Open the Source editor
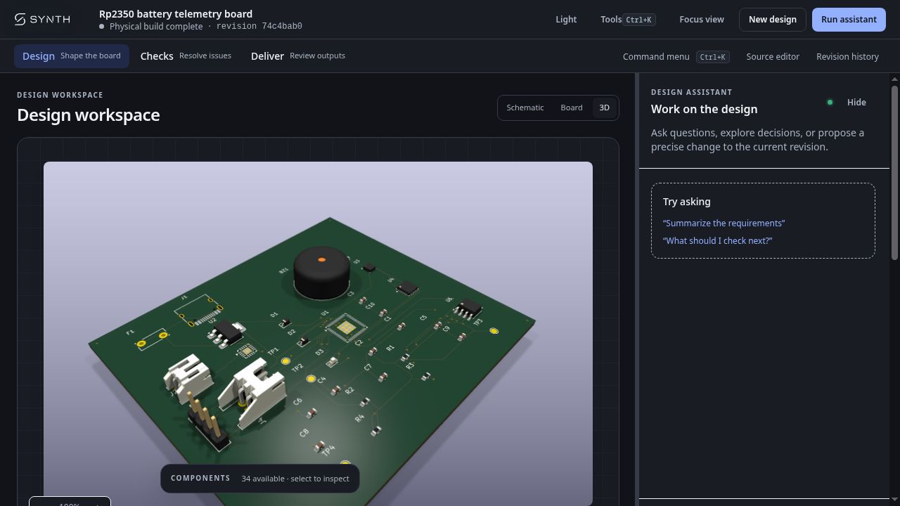This screenshot has width=900, height=506. point(773,56)
